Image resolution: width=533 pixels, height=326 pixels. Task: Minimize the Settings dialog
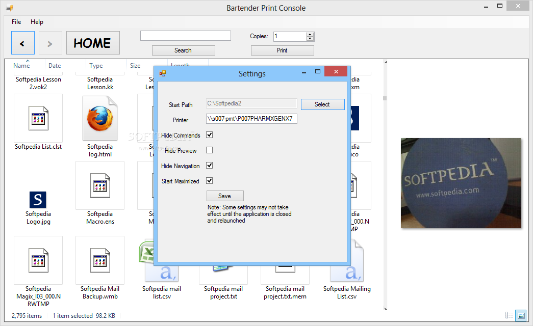point(304,72)
